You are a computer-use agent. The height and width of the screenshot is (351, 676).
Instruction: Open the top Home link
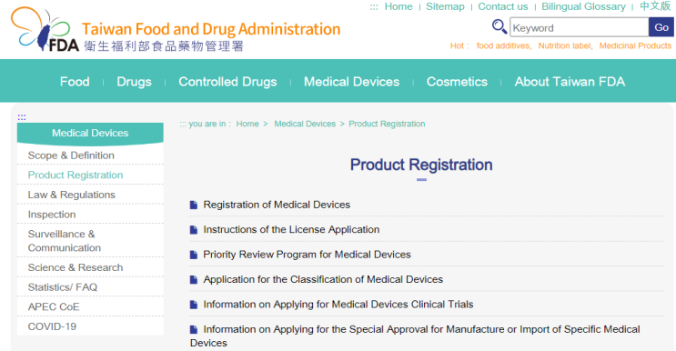(399, 7)
